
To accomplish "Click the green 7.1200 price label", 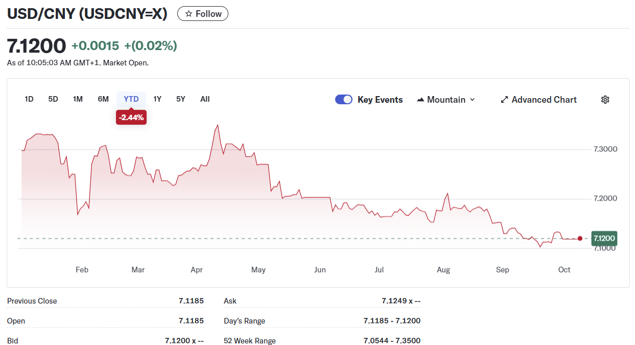I will tap(604, 238).
